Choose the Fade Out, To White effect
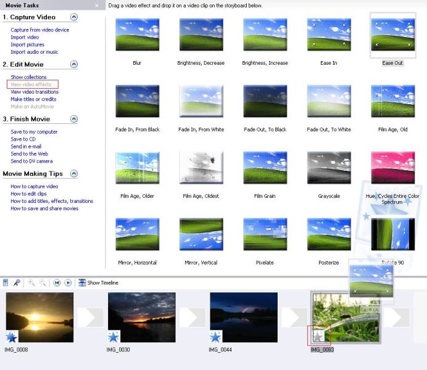This screenshot has height=370, width=427. [x=329, y=101]
